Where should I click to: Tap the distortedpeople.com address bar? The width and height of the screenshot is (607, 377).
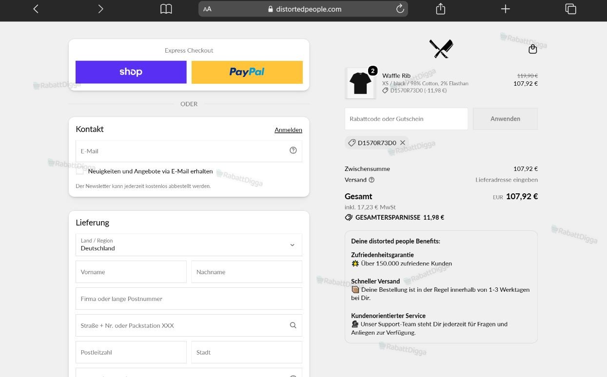(x=303, y=9)
